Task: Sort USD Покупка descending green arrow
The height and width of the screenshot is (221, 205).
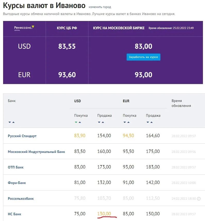Action: click(76, 122)
